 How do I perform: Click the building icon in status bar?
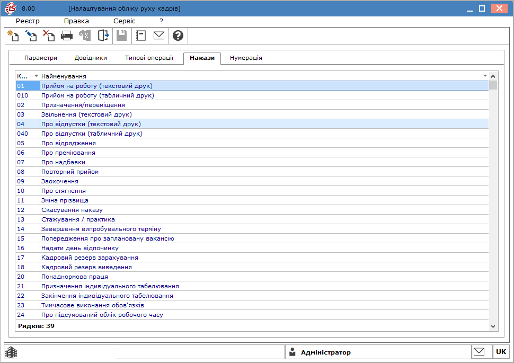pyautogui.click(x=11, y=352)
